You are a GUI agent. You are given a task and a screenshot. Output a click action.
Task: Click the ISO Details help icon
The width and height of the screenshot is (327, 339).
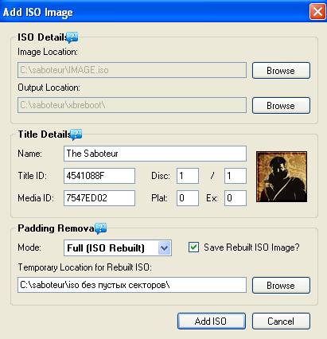(72, 37)
